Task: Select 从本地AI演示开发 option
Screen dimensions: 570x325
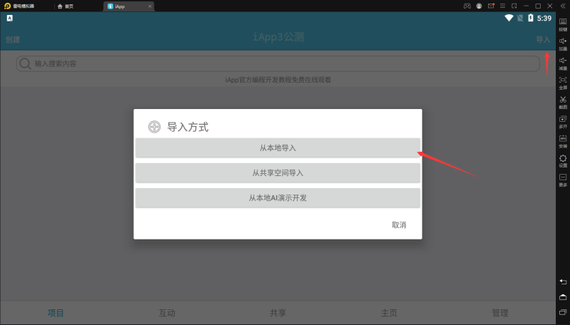Action: point(278,198)
